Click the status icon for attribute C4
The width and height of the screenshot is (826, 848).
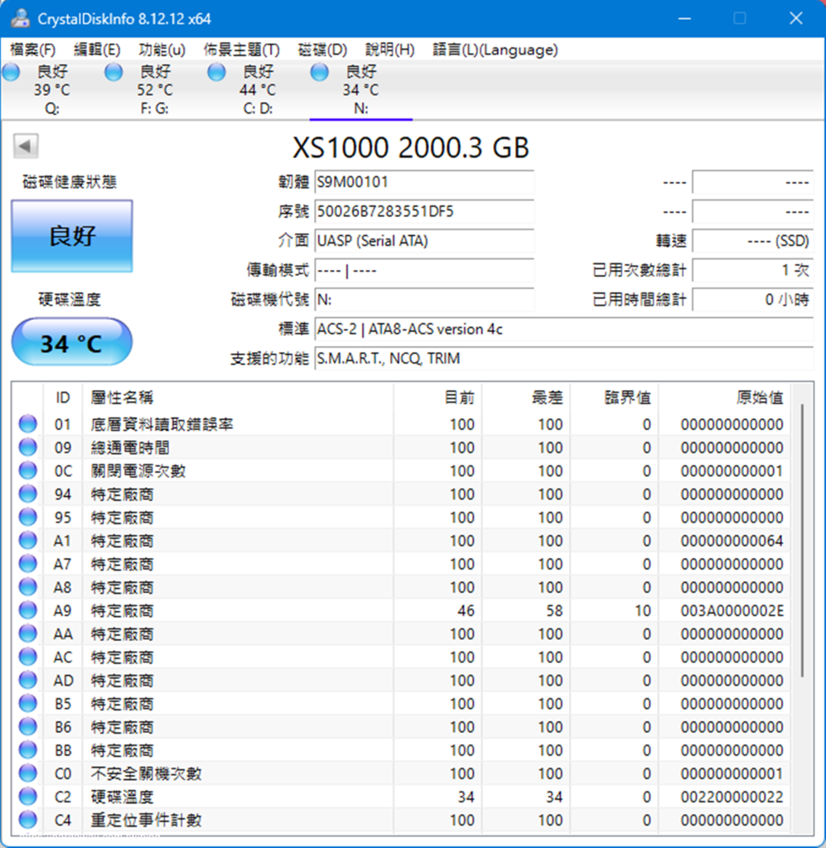click(x=27, y=819)
